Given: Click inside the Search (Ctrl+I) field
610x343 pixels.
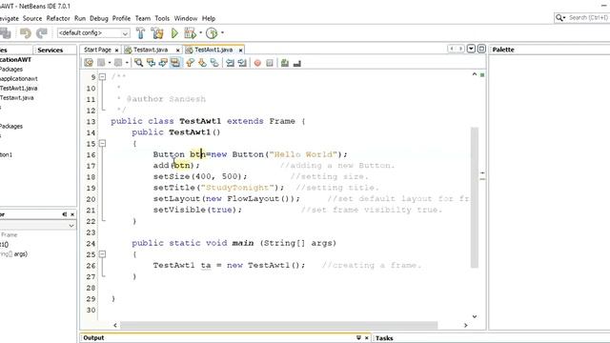Looking at the screenshot, I should (x=588, y=18).
